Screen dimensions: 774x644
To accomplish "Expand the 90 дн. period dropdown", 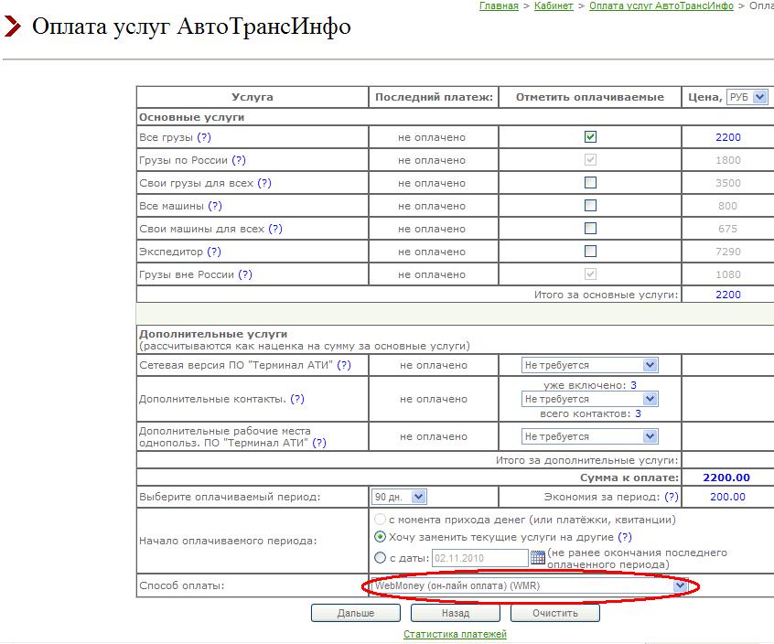I will coord(399,497).
